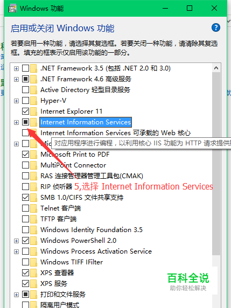The width and height of the screenshot is (231, 308).
Task: Check the Internet Information Services checkbox
Action: click(x=25, y=122)
